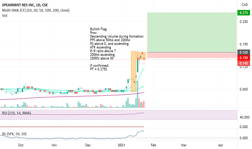
Task: Click the 2021 label on time axis
Action: [121, 145]
